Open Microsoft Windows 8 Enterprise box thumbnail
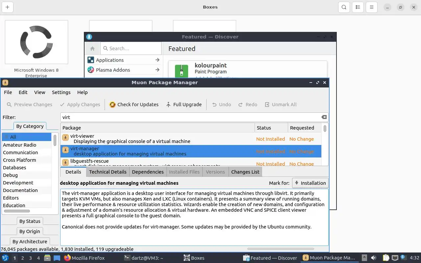This screenshot has width=421, height=263. [x=37, y=42]
